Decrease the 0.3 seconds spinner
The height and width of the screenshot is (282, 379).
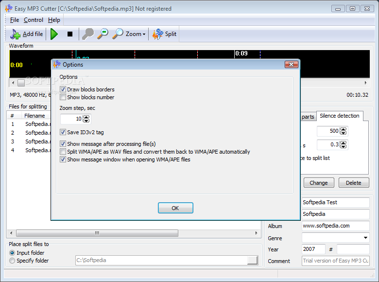click(343, 146)
